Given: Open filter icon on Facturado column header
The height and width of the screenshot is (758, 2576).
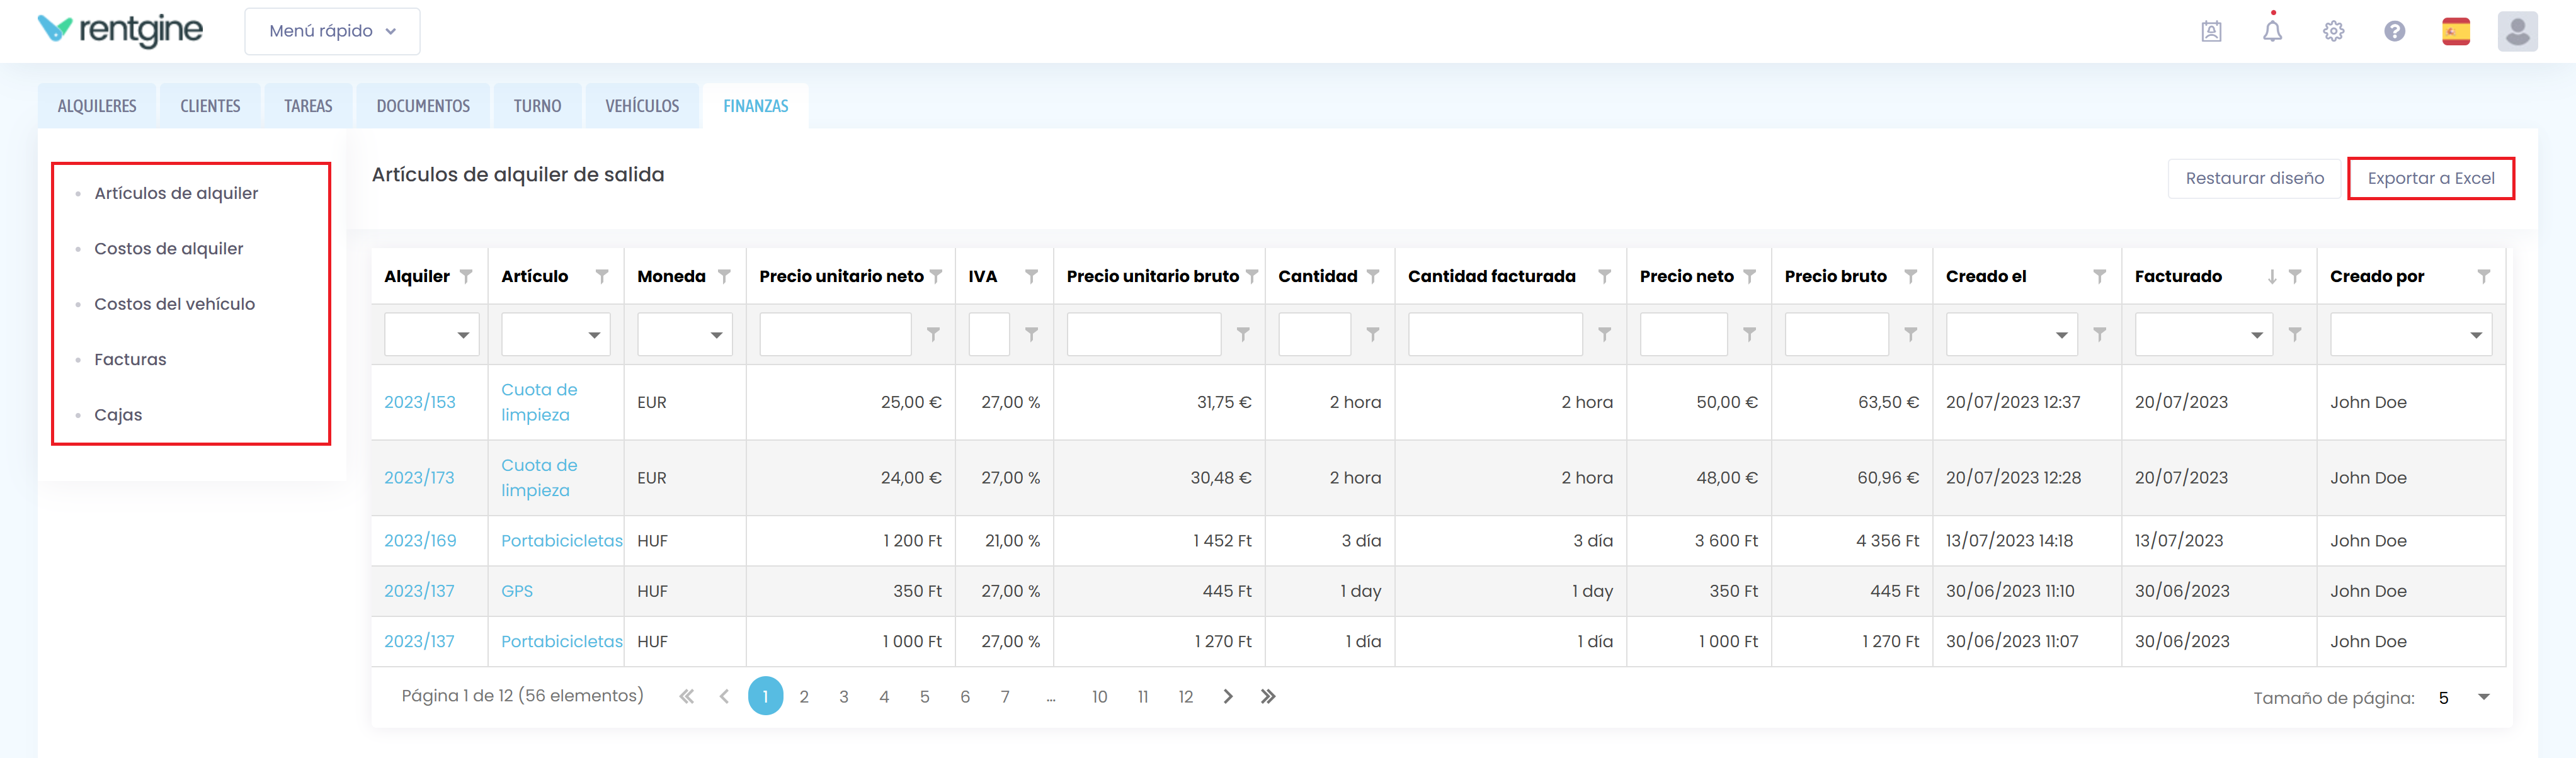Looking at the screenshot, I should pyautogui.click(x=2295, y=276).
